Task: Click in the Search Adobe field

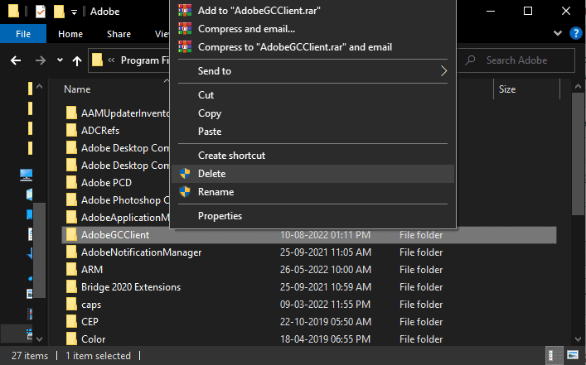Action: [x=517, y=60]
